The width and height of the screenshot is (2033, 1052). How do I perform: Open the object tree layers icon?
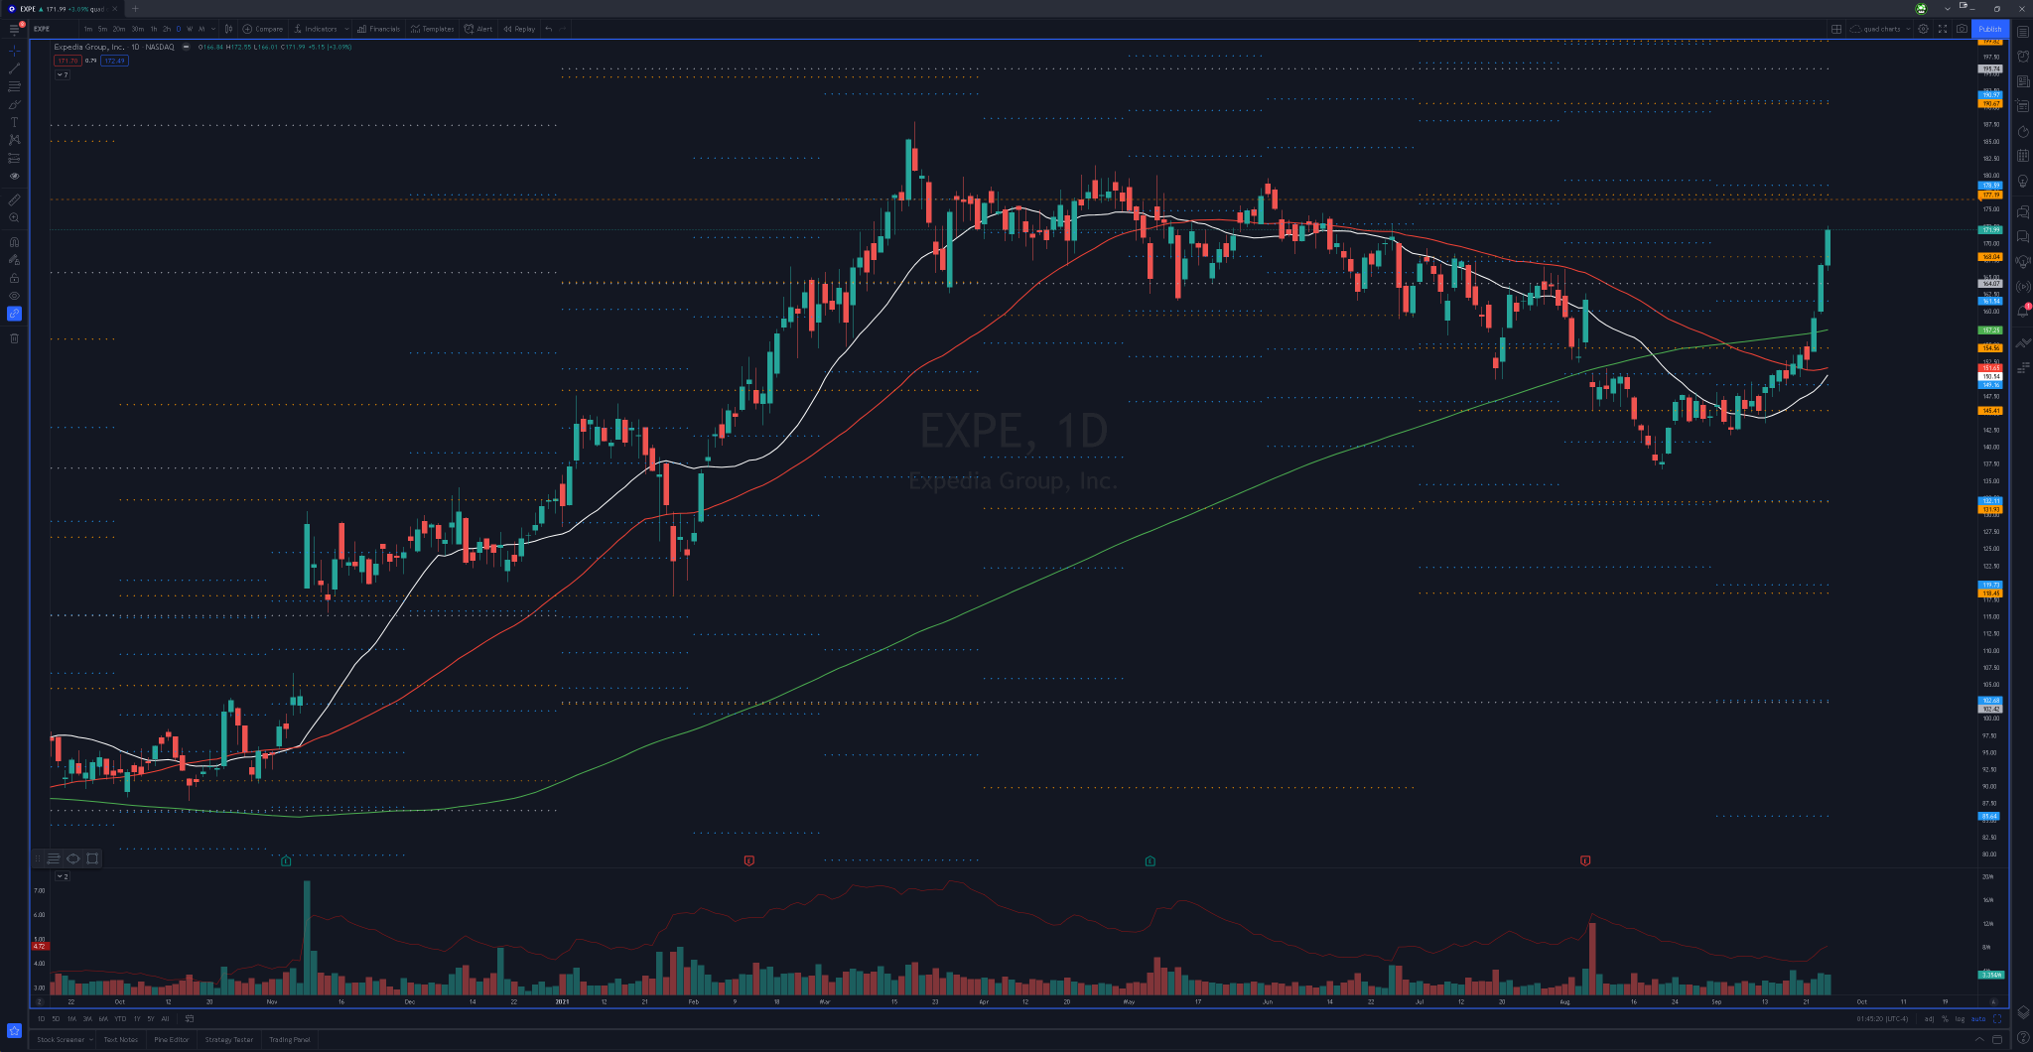coord(2023,1012)
